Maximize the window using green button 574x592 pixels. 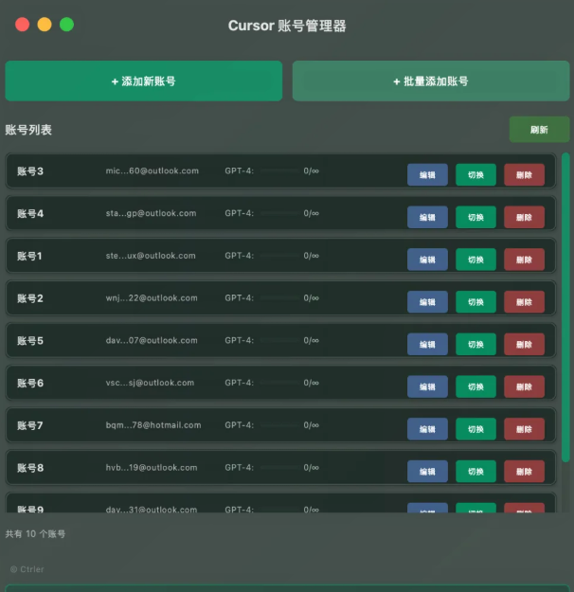pyautogui.click(x=66, y=25)
